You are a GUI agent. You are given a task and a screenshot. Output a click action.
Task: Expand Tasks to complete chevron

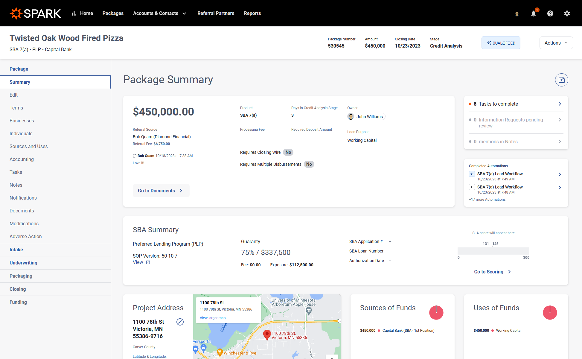click(560, 104)
